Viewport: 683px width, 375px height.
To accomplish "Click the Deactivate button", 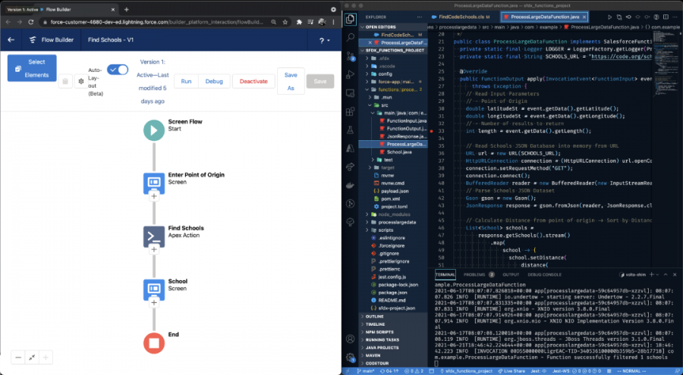I will tap(253, 81).
